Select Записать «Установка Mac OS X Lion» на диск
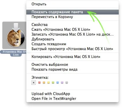This screenshot has height=108, width=122. coord(73,34)
